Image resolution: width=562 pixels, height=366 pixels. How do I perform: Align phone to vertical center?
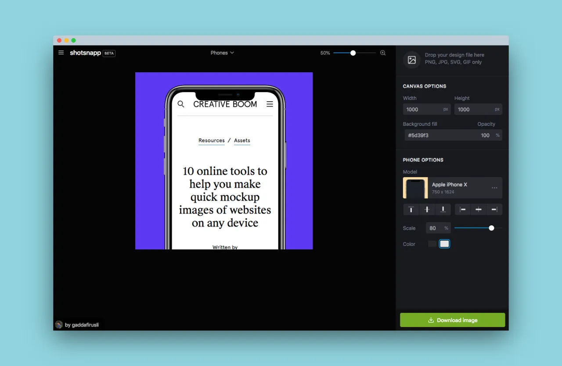(427, 210)
